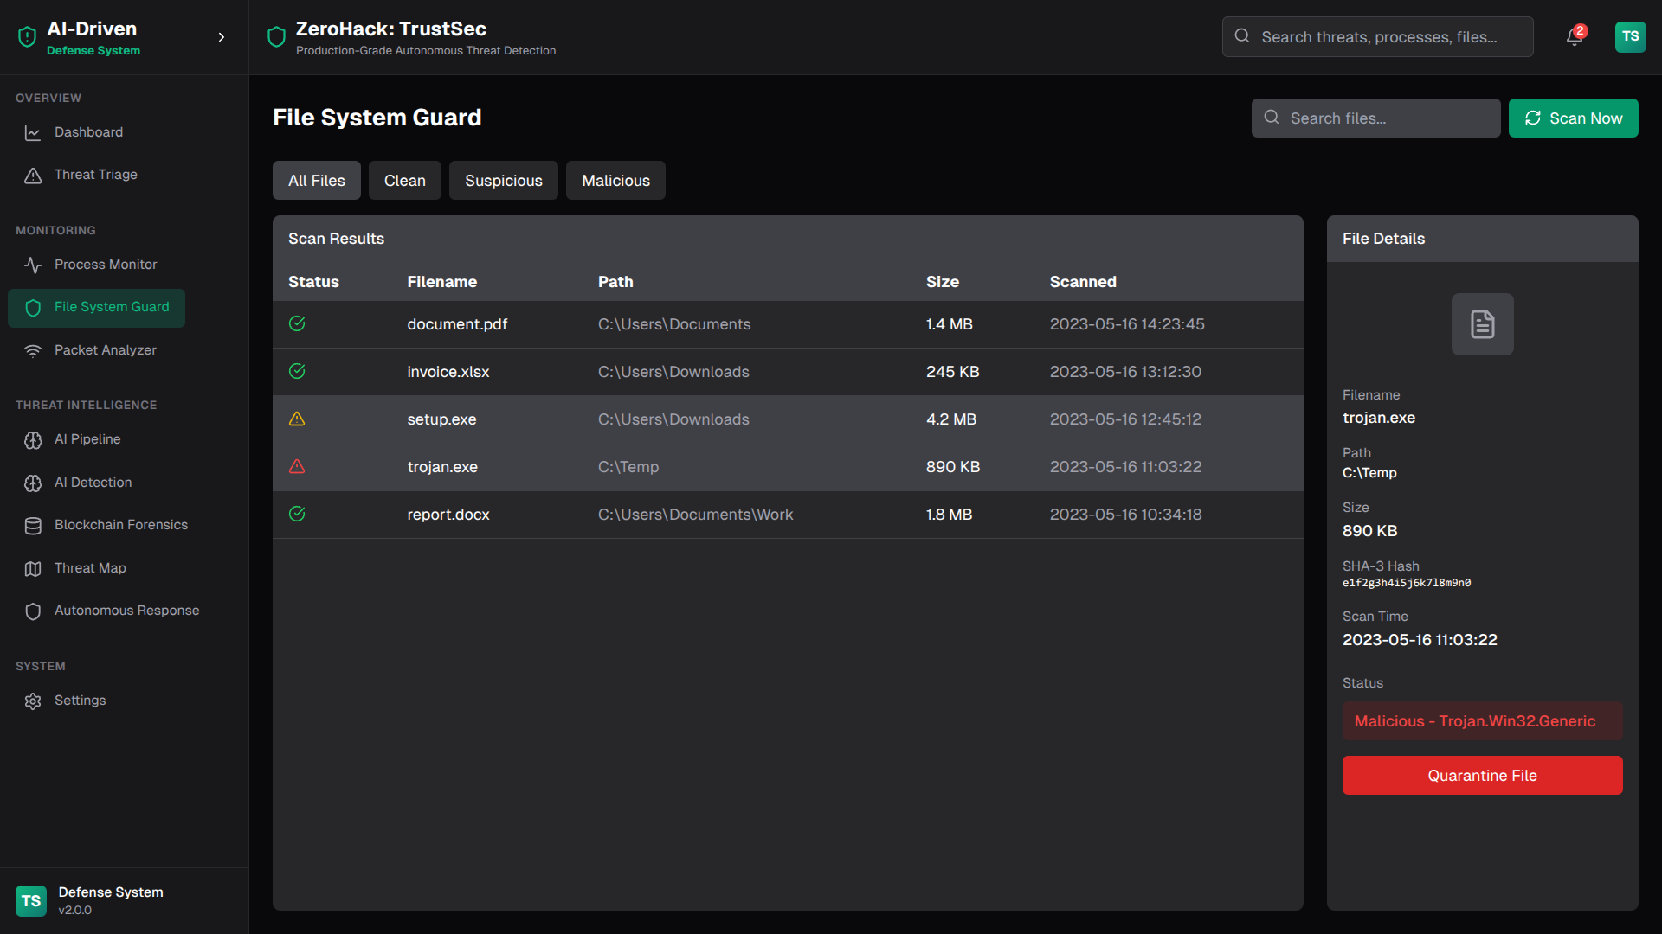Image resolution: width=1662 pixels, height=934 pixels.
Task: Open the Threat Map sidebar item
Action: pyautogui.click(x=90, y=568)
